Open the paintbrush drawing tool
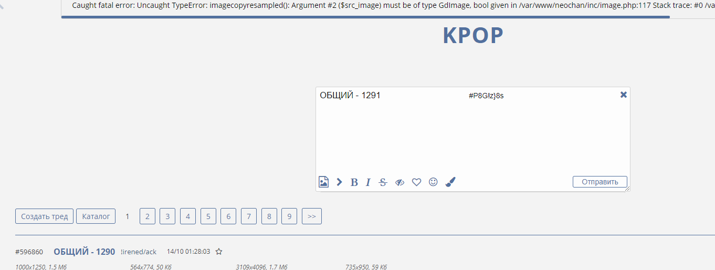 (450, 182)
